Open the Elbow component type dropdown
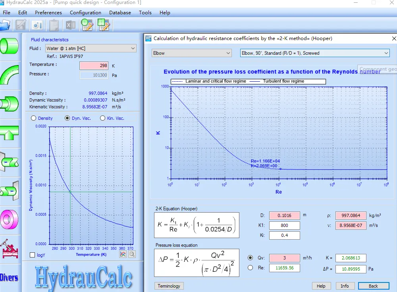This screenshot has height=292, width=397. (192, 53)
